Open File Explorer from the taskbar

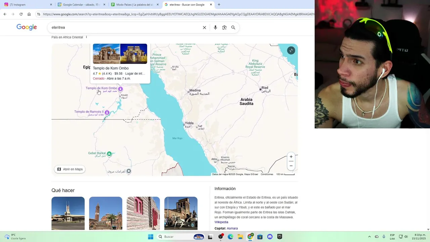click(x=240, y=237)
